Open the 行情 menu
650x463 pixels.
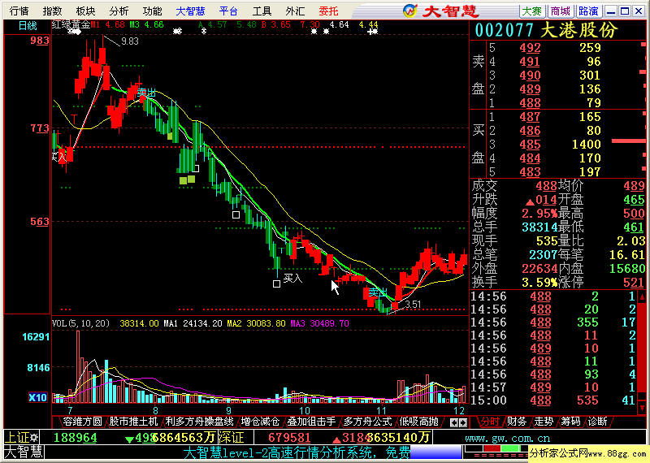[x=19, y=11]
